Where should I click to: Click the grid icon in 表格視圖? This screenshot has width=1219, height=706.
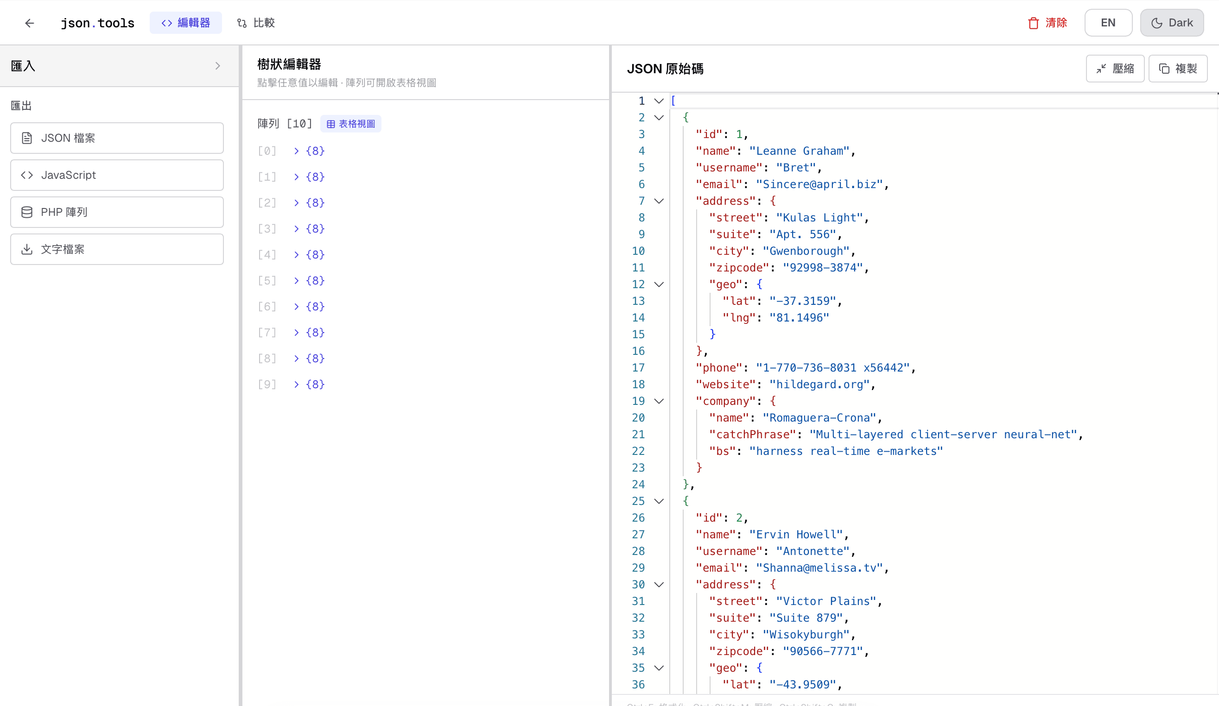pos(331,124)
